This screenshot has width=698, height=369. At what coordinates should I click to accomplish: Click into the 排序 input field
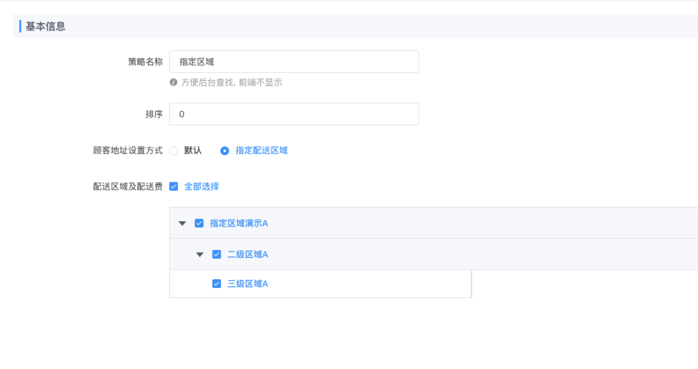click(x=293, y=114)
